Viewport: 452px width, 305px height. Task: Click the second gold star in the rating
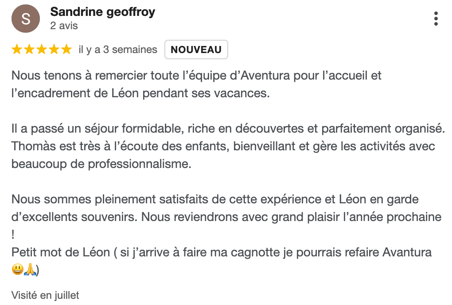(29, 50)
